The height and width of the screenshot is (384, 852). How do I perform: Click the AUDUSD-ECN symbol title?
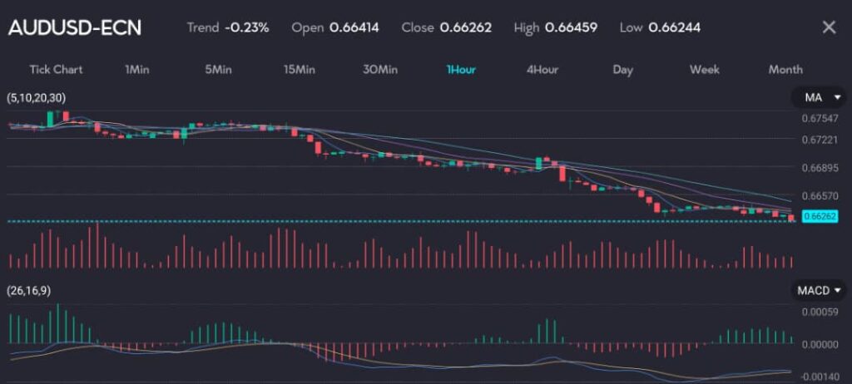(x=75, y=27)
